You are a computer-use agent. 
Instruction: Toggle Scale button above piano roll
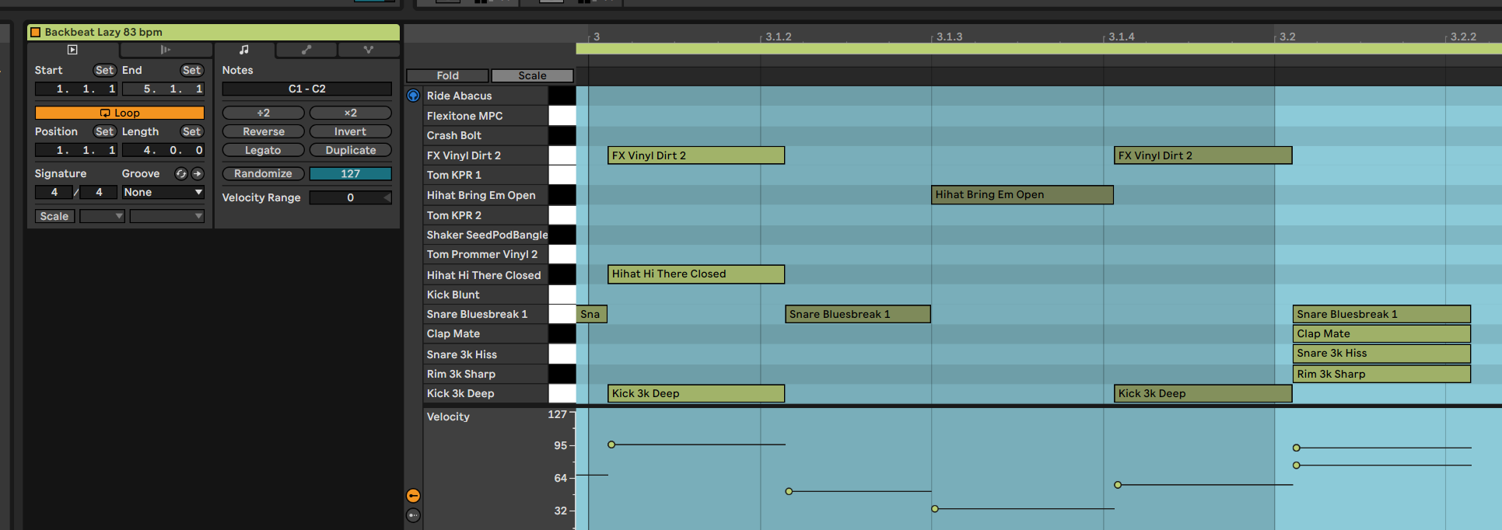(532, 75)
